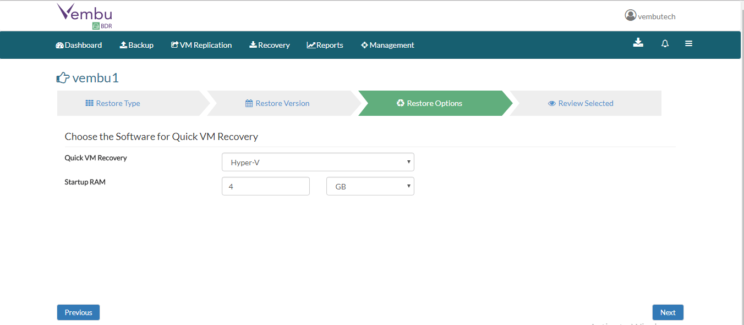Click the download icon in navigation bar

point(638,43)
